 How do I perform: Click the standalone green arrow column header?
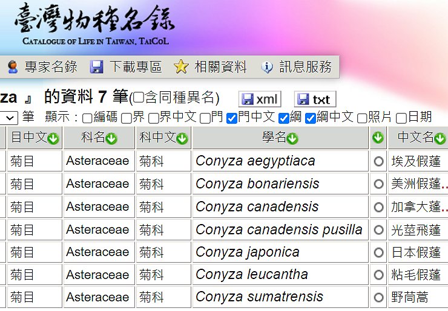click(378, 138)
